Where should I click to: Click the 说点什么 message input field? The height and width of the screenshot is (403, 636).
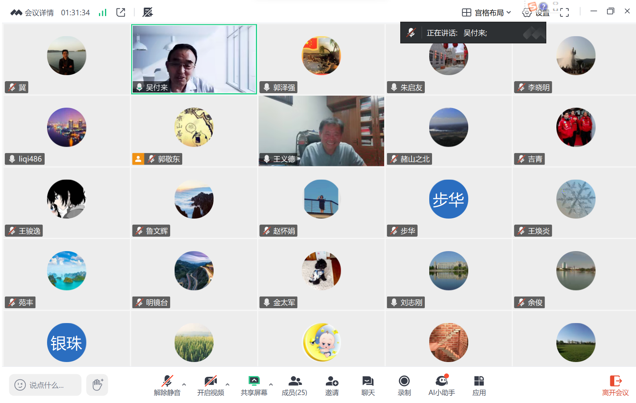coord(45,385)
